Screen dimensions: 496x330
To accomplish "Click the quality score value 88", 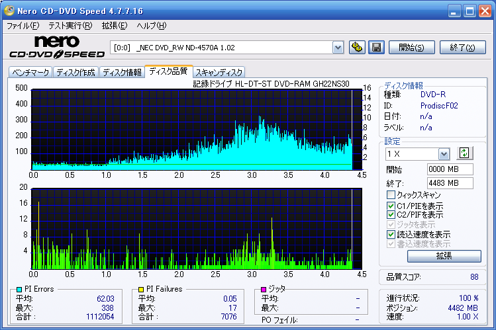I will [x=474, y=277].
